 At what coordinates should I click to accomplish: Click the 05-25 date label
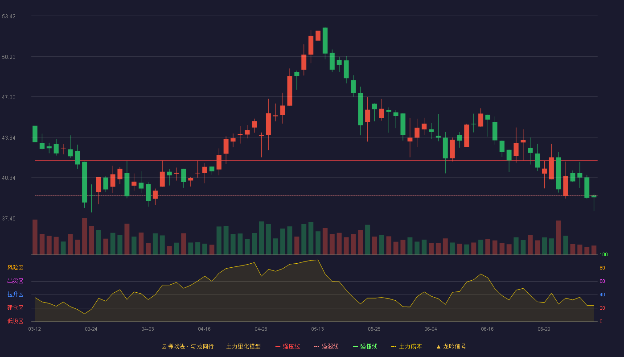coord(374,329)
